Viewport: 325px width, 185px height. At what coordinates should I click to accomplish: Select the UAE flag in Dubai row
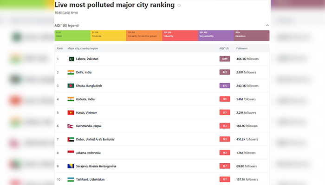pyautogui.click(x=71, y=139)
